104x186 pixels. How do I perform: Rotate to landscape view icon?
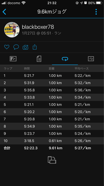[x=52, y=160]
